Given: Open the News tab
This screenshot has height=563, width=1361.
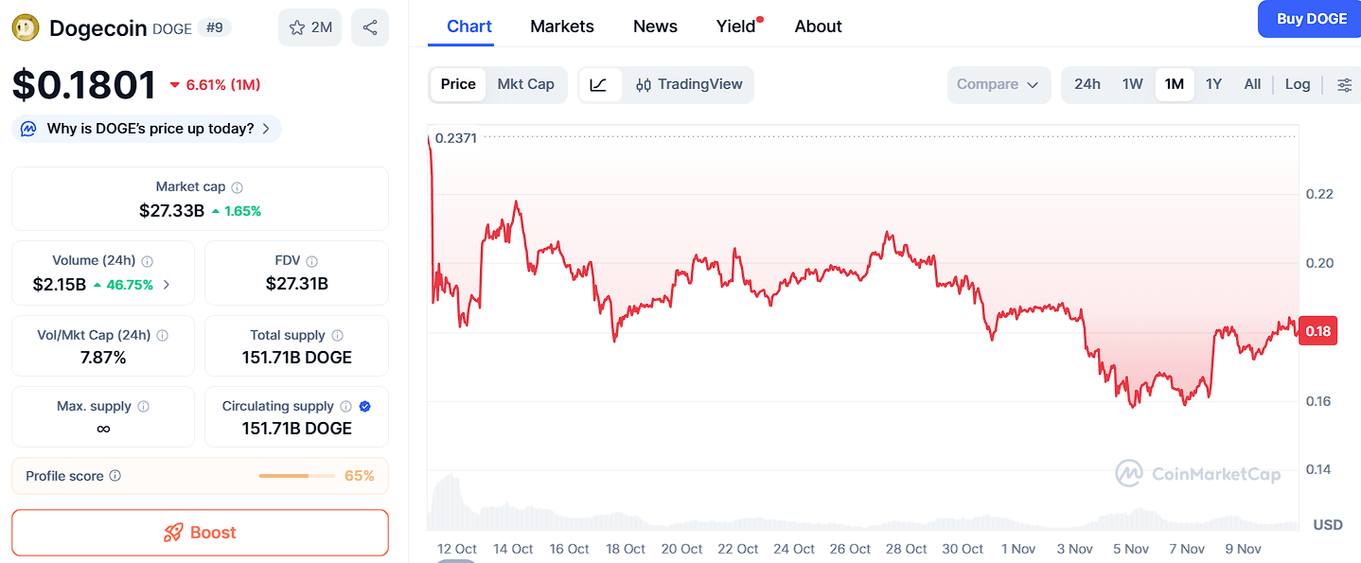Looking at the screenshot, I should [x=654, y=26].
